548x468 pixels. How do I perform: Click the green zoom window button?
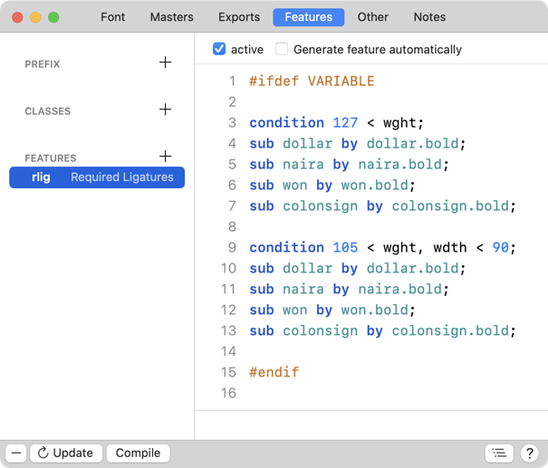[53, 17]
